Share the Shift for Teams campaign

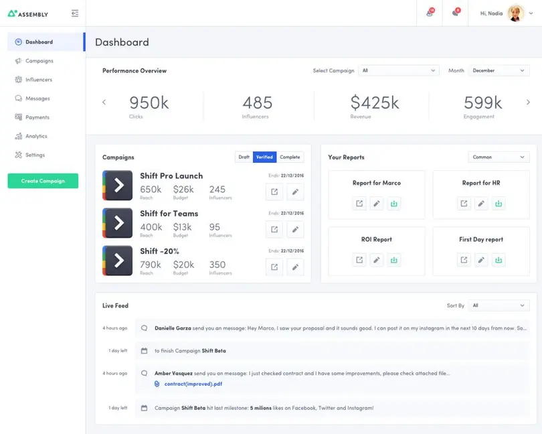pos(274,229)
